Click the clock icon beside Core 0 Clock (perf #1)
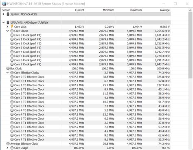The image size is (193, 150). pyautogui.click(x=12, y=35)
